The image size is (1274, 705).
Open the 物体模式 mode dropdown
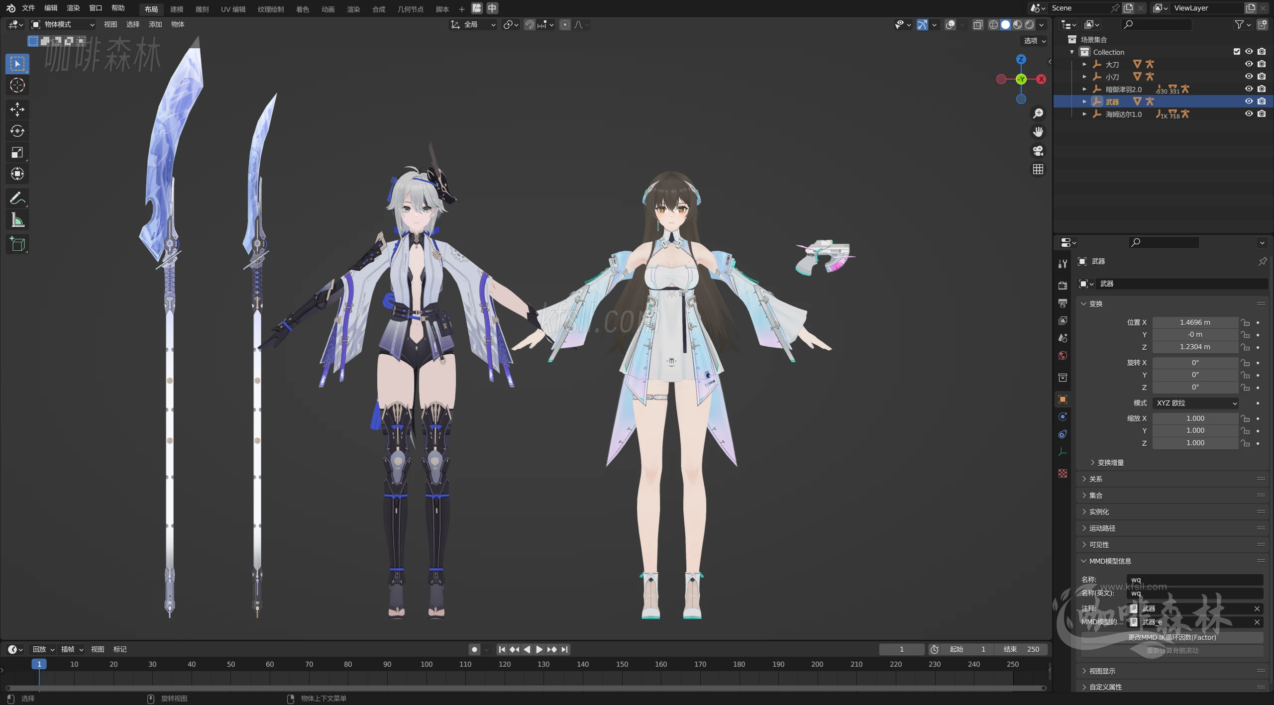(63, 24)
